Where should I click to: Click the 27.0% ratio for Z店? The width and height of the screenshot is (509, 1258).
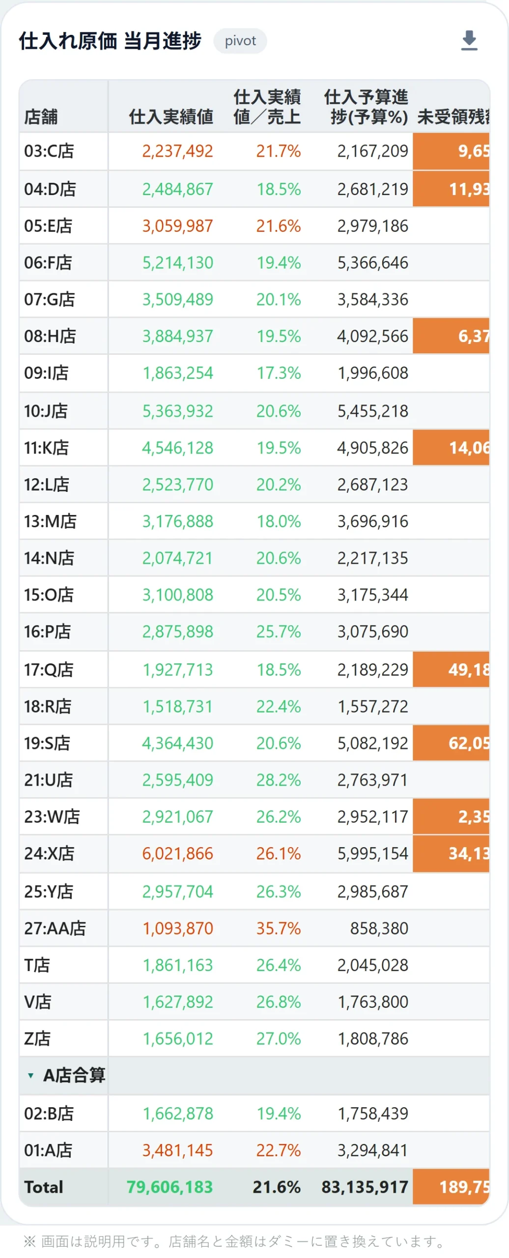279,1038
